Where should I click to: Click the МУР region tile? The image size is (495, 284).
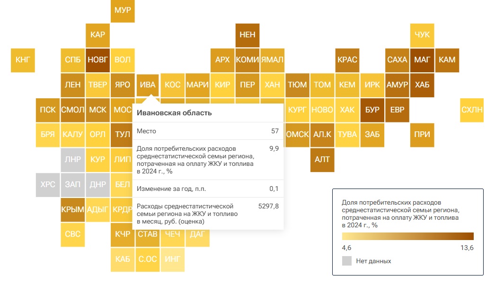pyautogui.click(x=123, y=10)
